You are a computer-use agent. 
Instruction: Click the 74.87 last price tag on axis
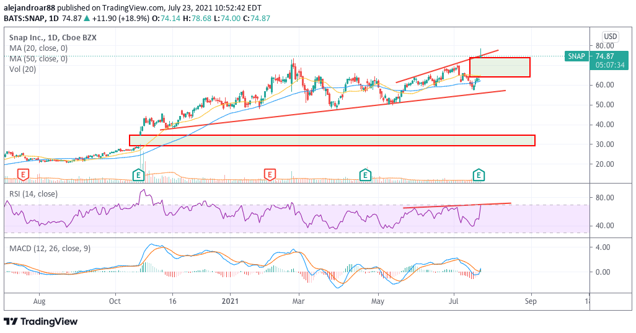605,56
